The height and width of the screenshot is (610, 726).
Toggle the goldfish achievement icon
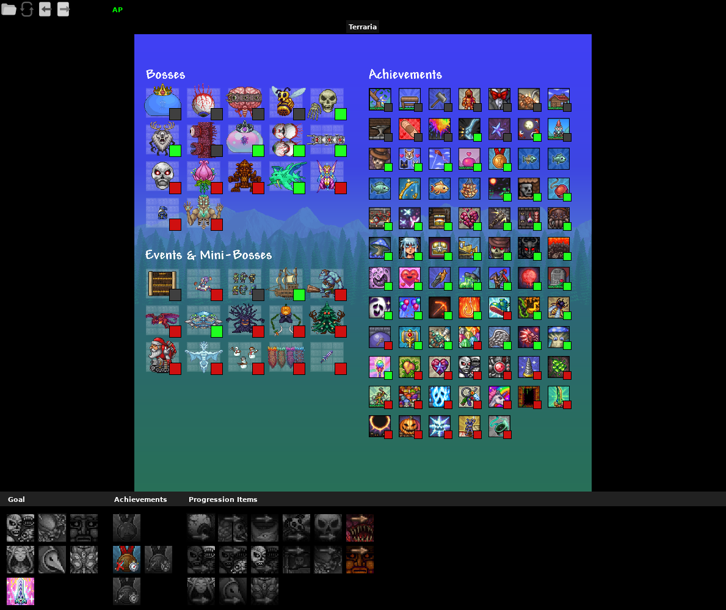[x=440, y=189]
